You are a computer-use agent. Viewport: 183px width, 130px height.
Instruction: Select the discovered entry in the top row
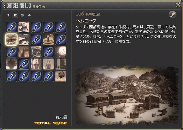click(x=24, y=27)
